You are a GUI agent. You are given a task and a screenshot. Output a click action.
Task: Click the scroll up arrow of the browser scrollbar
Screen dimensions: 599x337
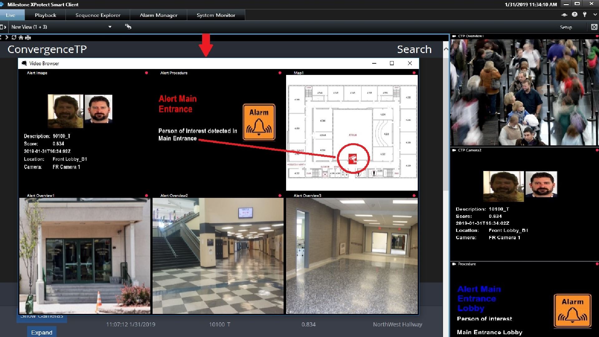[x=446, y=49]
